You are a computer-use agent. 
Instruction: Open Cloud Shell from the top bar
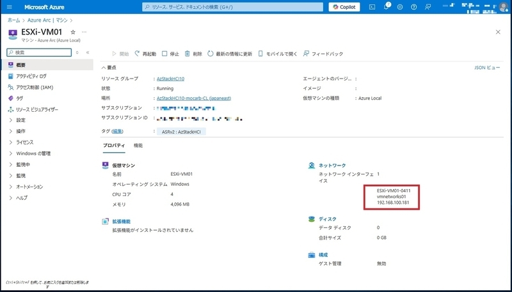372,7
